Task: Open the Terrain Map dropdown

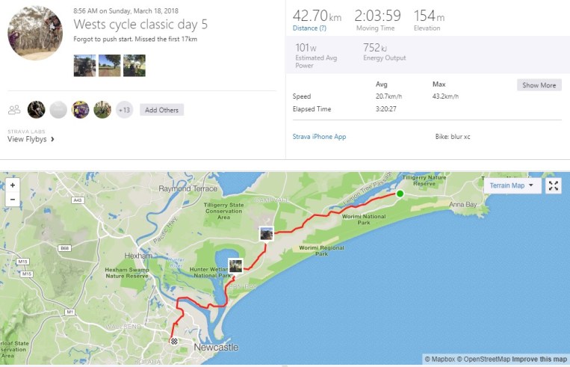Action: tap(512, 185)
